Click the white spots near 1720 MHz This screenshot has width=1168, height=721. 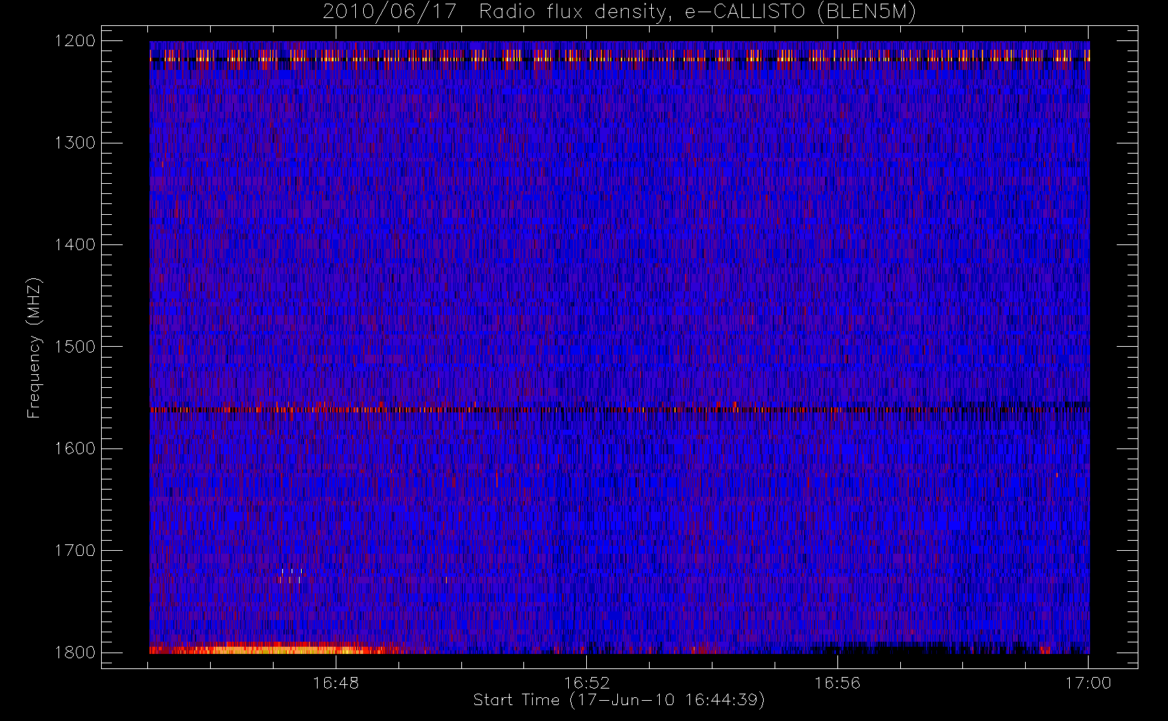[290, 575]
